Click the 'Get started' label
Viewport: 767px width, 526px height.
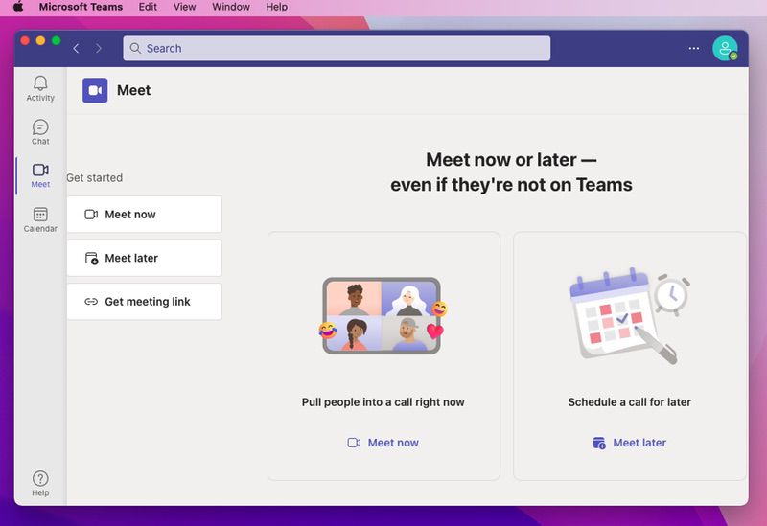point(94,177)
